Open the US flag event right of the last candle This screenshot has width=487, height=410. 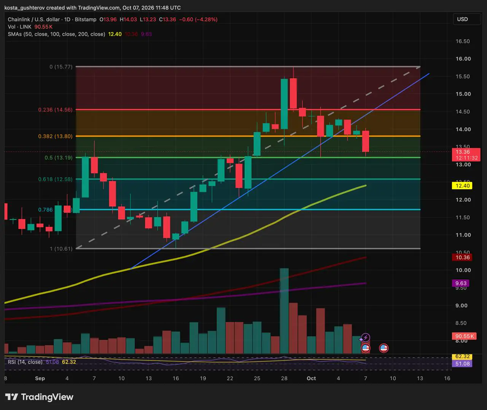tap(384, 348)
